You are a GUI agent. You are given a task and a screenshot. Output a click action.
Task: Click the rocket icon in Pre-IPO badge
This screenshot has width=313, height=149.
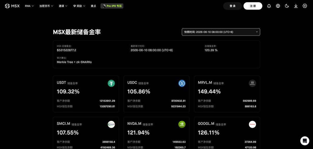[x=104, y=6]
